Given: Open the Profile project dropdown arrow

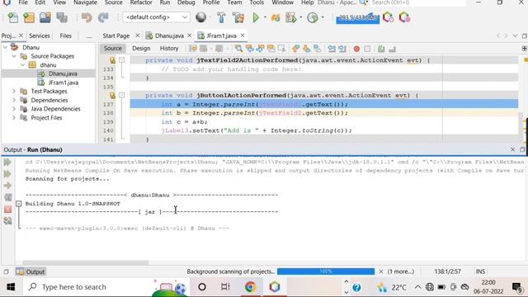Looking at the screenshot, I should [323, 17].
